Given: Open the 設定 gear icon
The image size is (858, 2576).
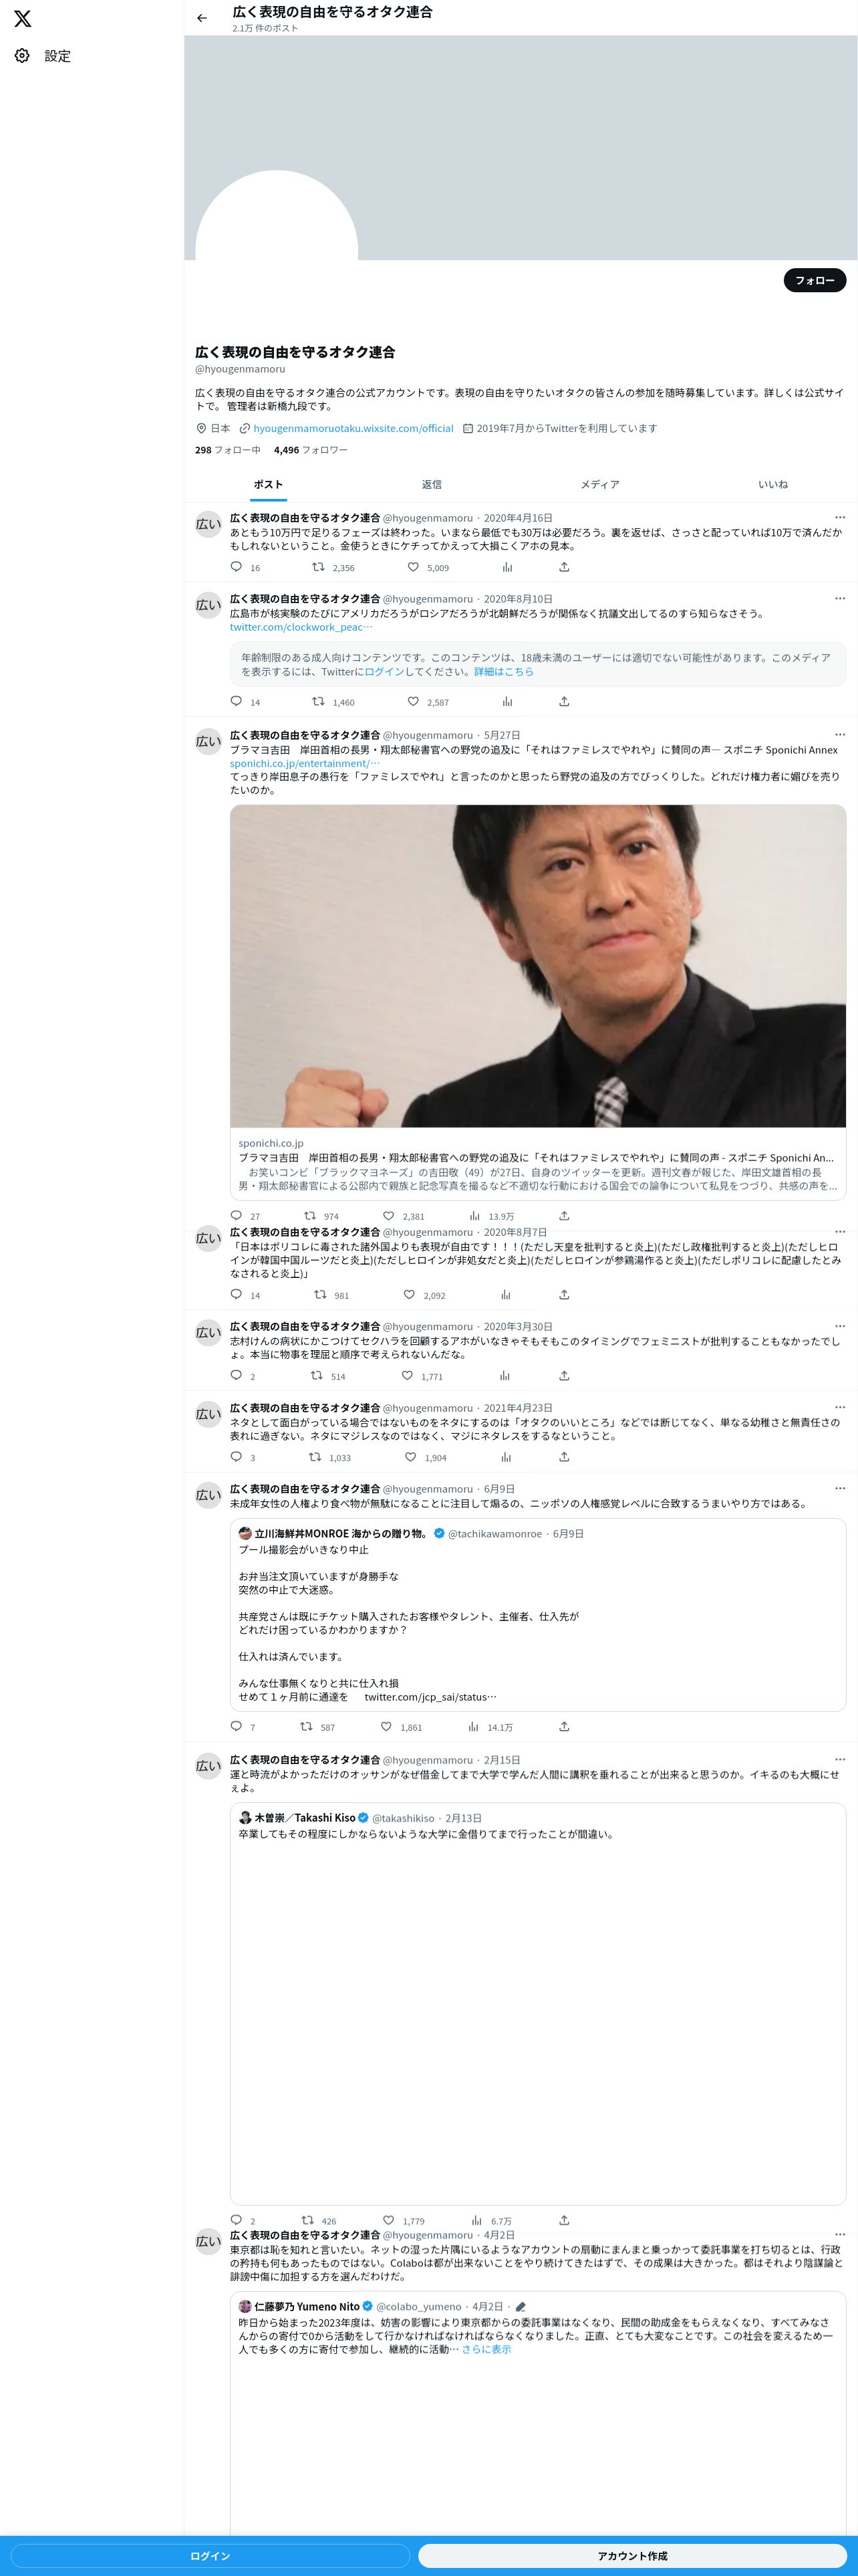Looking at the screenshot, I should pyautogui.click(x=22, y=56).
